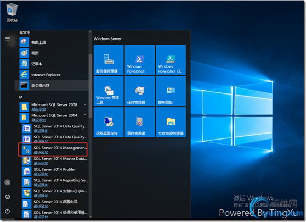306x222 pixels.
Task: Open the user account icon in Start sidebar
Action: coord(8,182)
